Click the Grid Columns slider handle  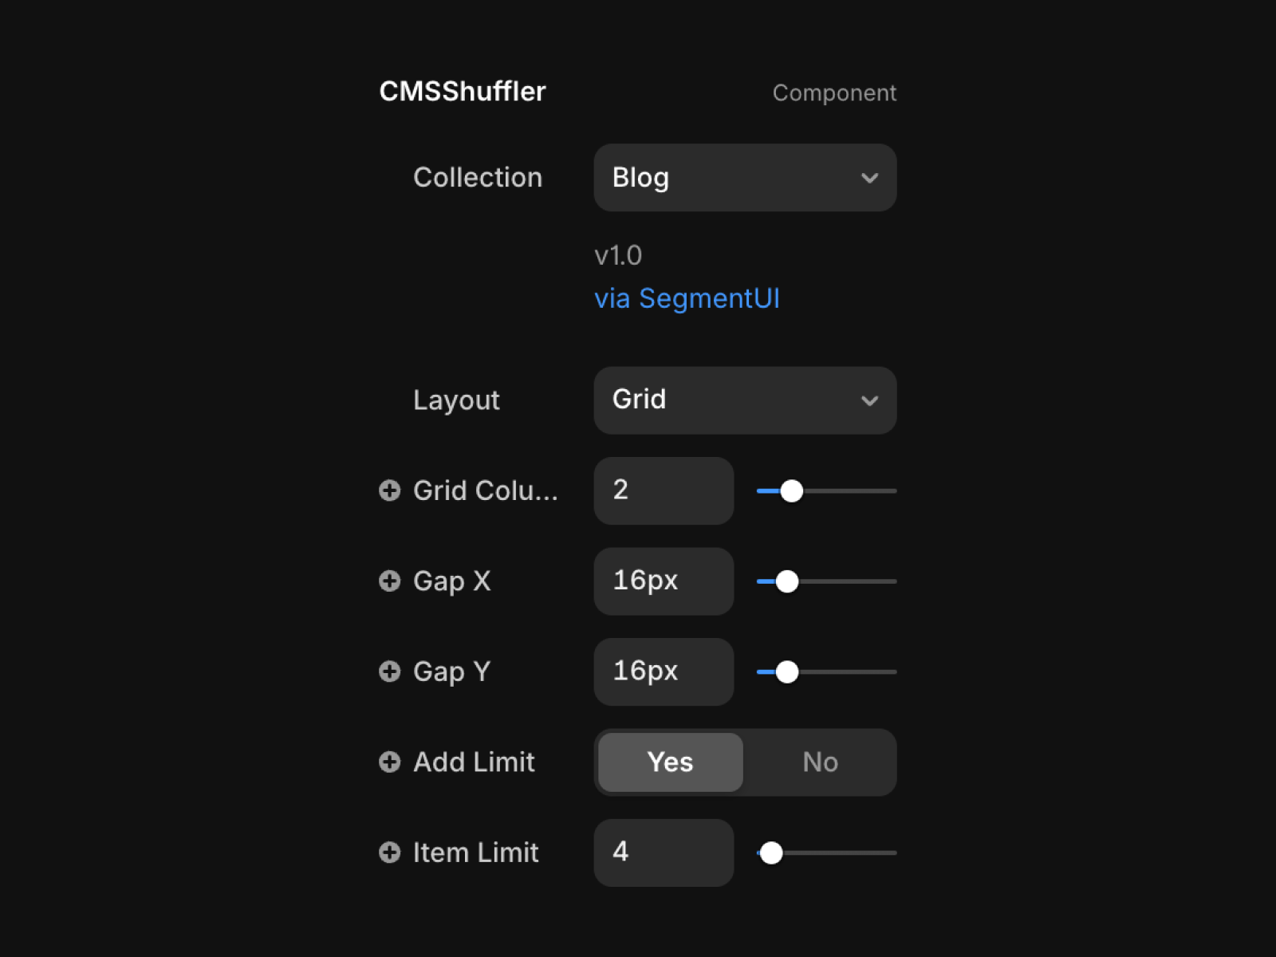[791, 491]
